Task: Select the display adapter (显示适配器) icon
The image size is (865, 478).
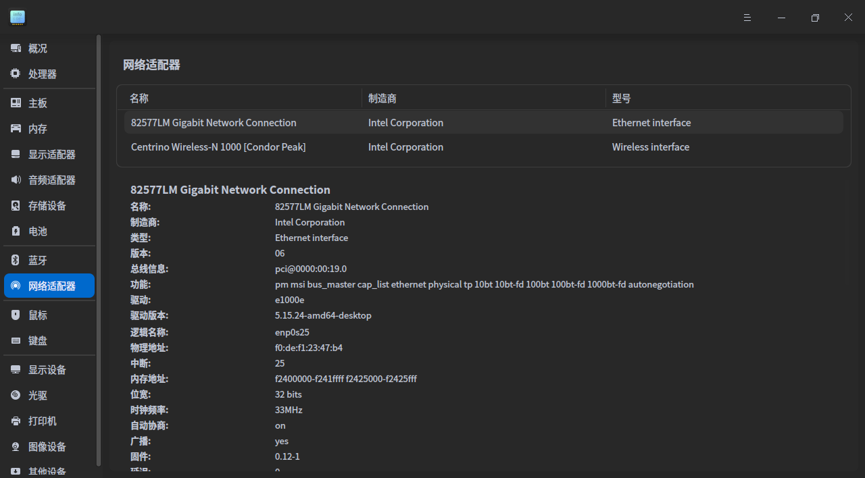Action: [16, 155]
